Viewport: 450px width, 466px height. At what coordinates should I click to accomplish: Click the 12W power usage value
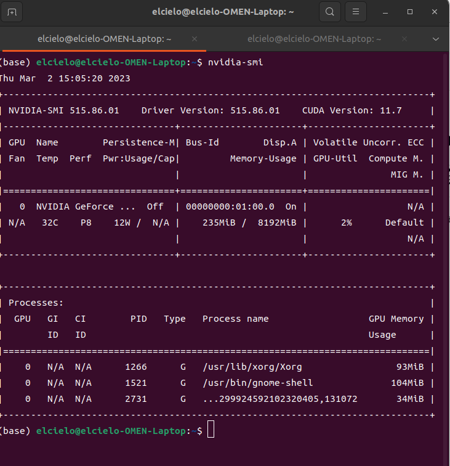tap(122, 223)
